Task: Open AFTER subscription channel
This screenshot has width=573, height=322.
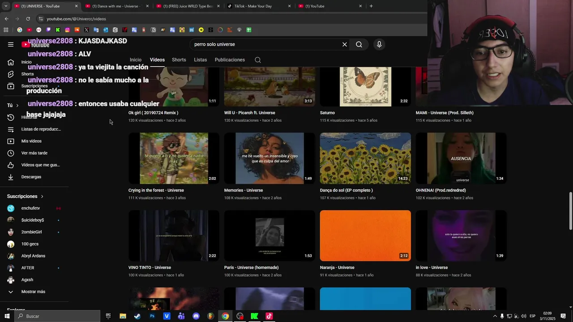Action: (34, 268)
